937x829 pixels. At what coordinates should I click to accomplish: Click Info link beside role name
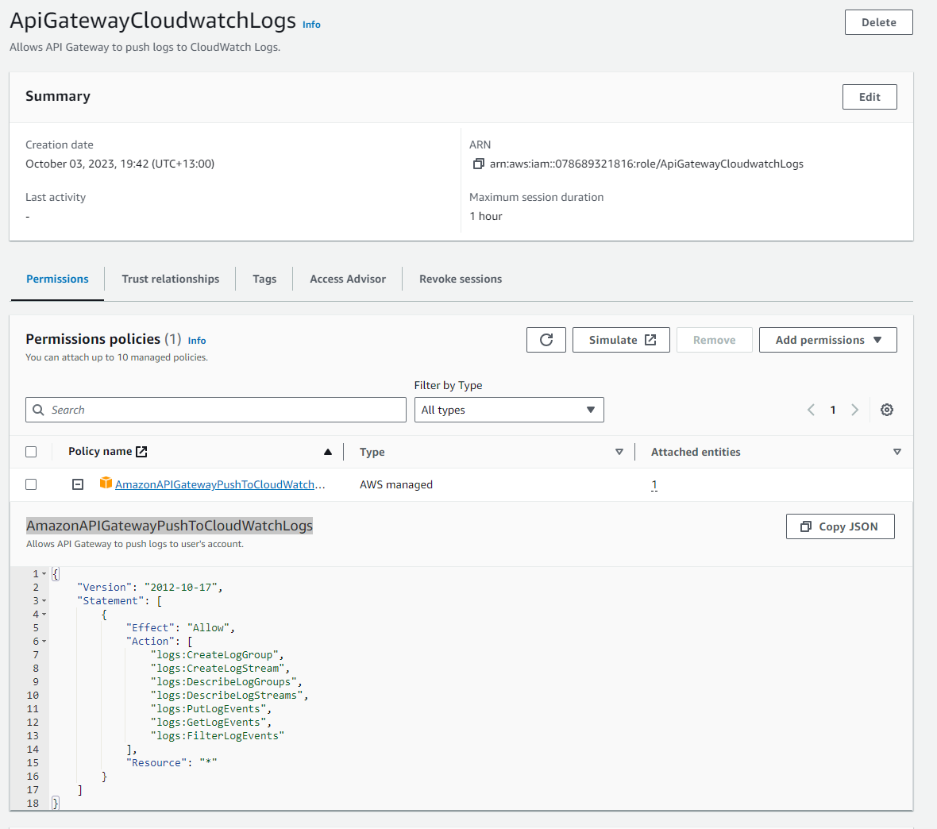pyautogui.click(x=311, y=25)
